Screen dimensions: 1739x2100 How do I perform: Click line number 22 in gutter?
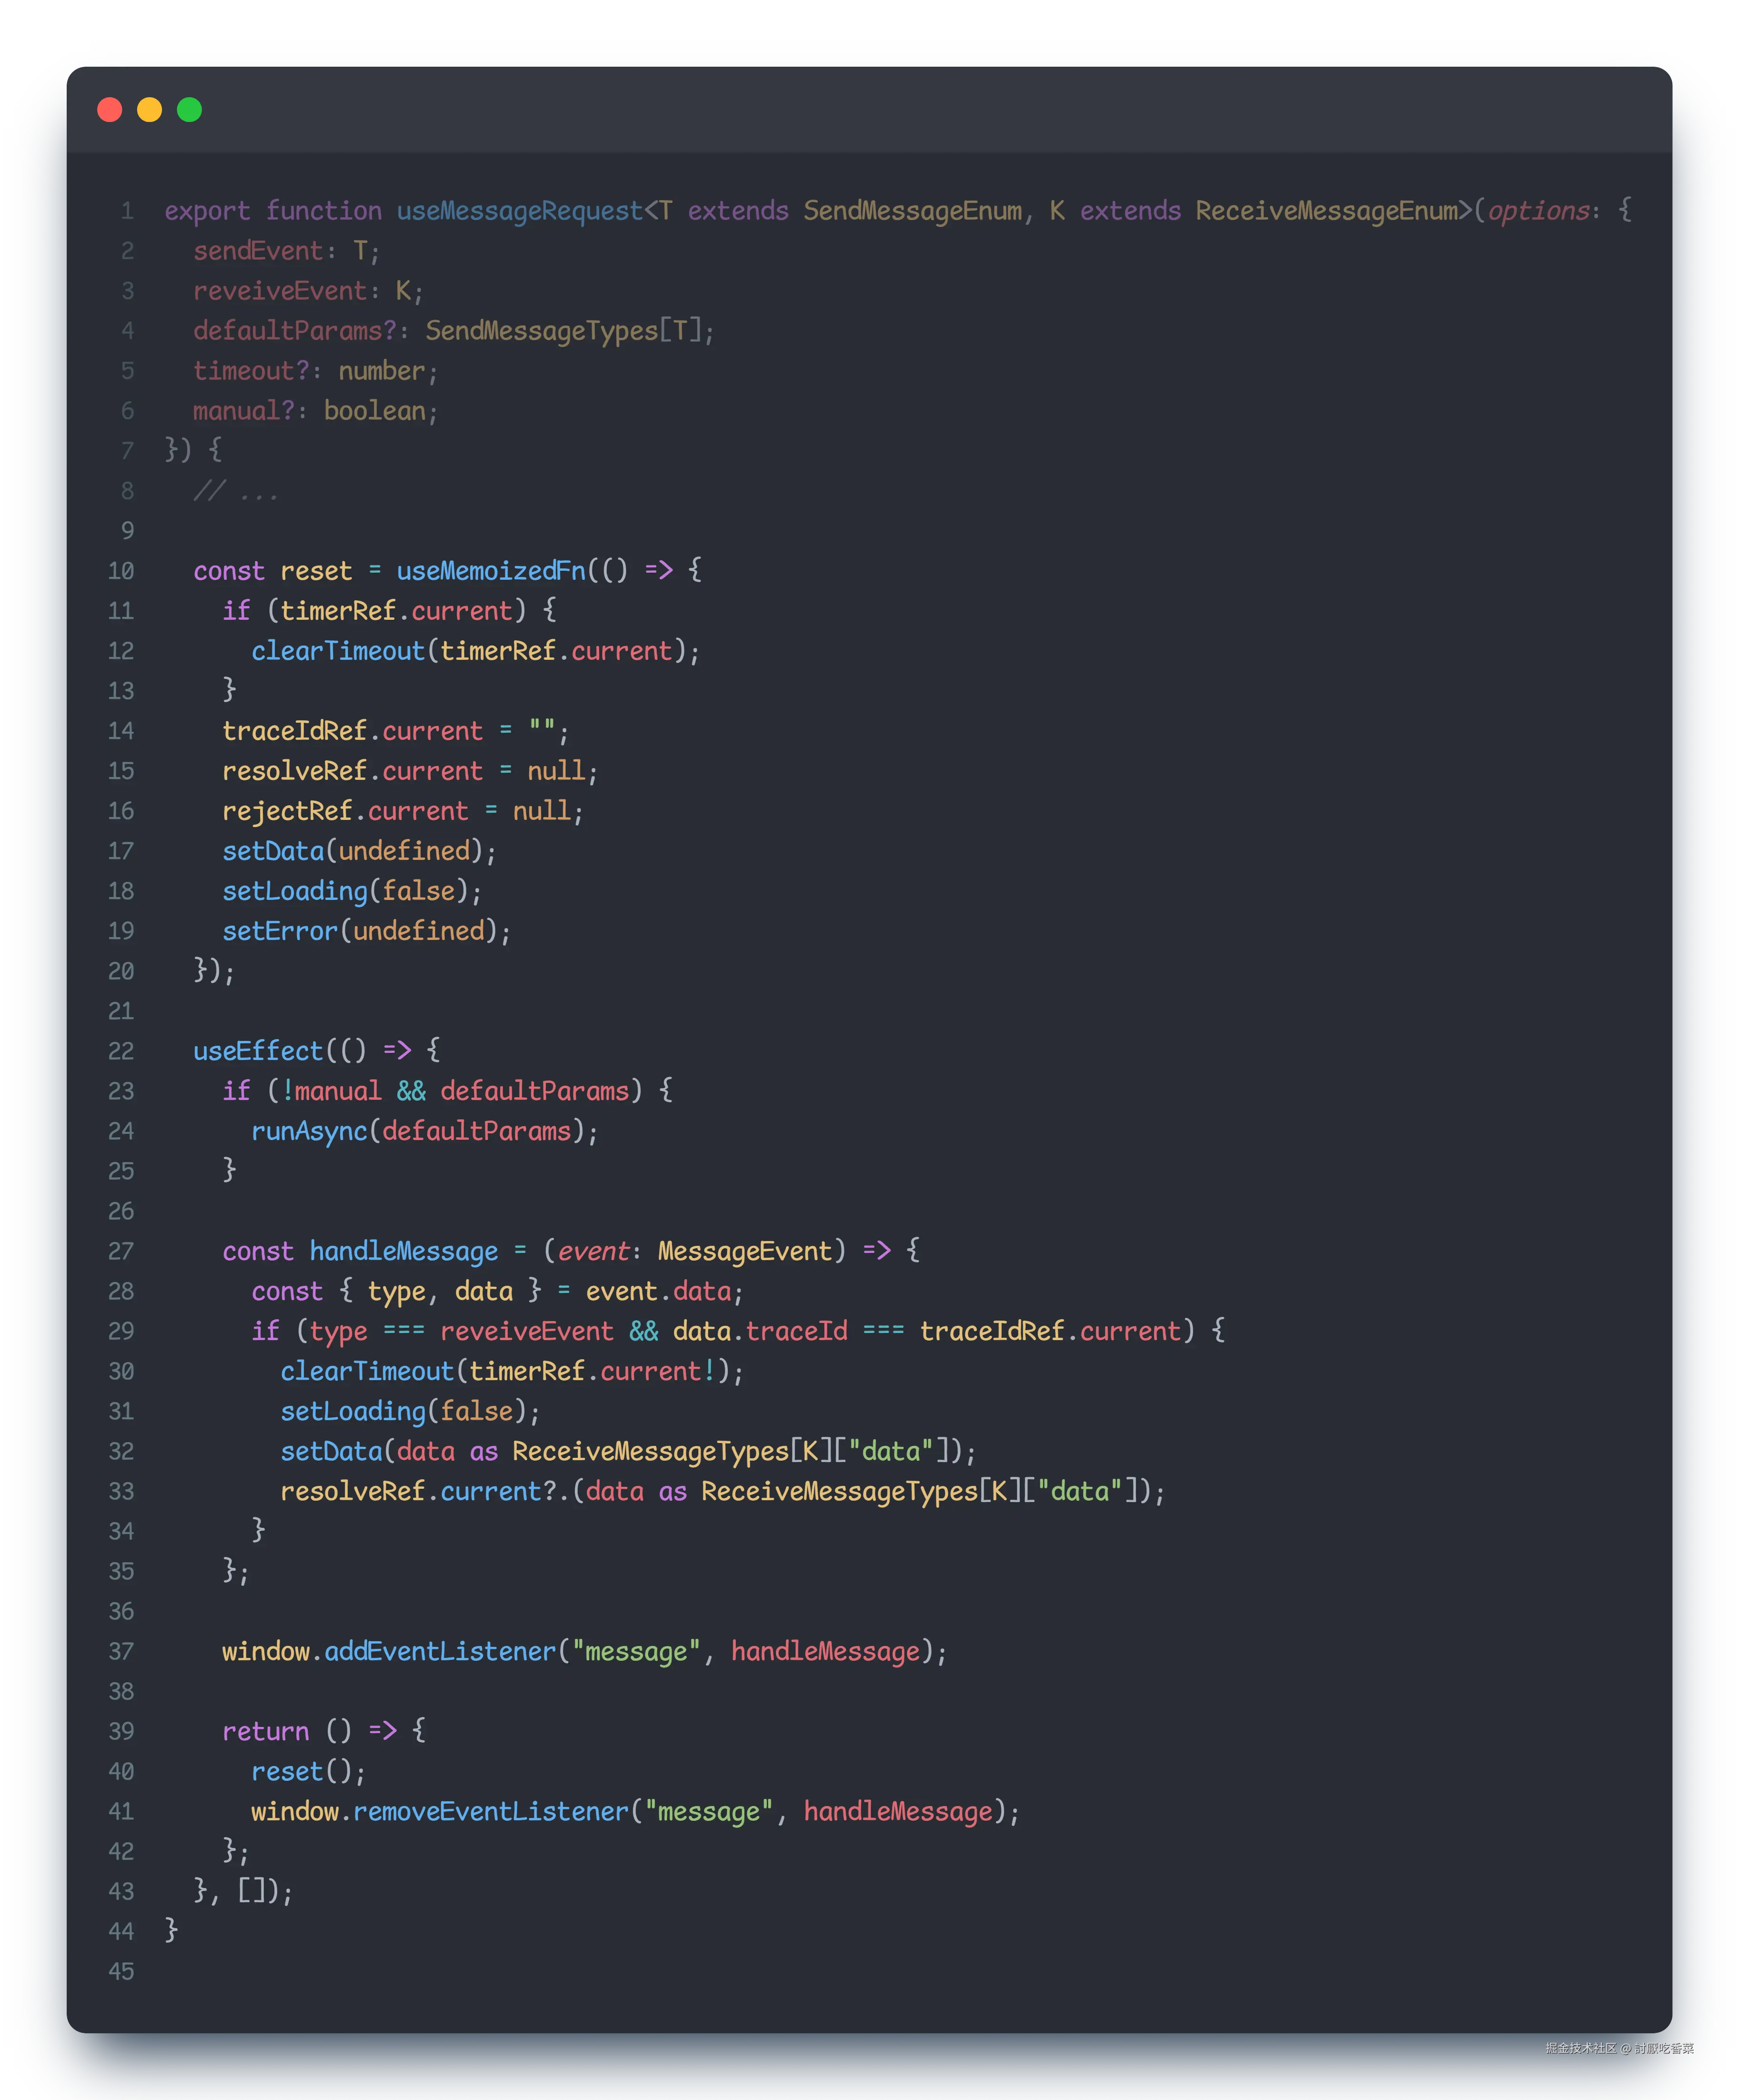tap(121, 1051)
